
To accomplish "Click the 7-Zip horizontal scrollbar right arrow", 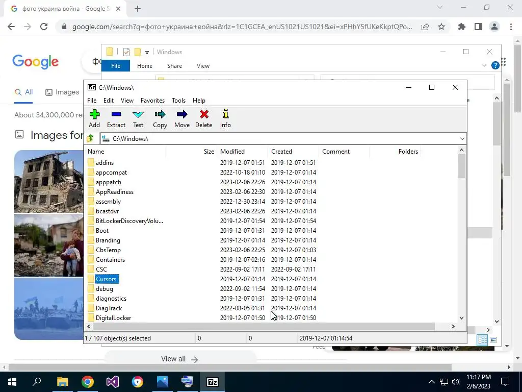I will click(453, 326).
